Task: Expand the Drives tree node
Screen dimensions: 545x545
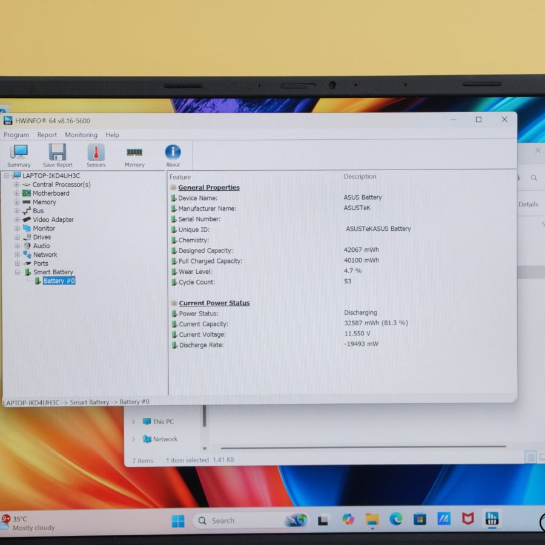Action: (17, 237)
